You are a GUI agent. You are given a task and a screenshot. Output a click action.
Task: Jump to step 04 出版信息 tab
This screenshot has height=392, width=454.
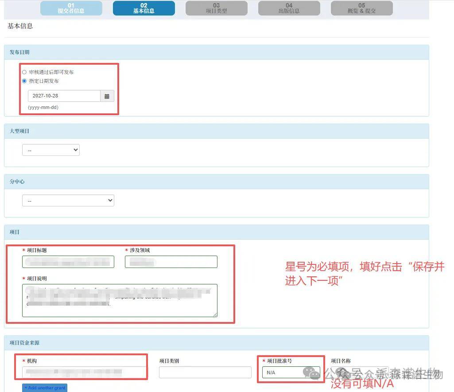click(289, 8)
